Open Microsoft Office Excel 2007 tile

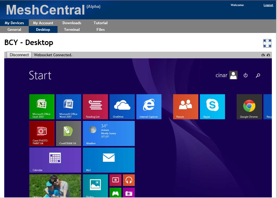point(42,107)
